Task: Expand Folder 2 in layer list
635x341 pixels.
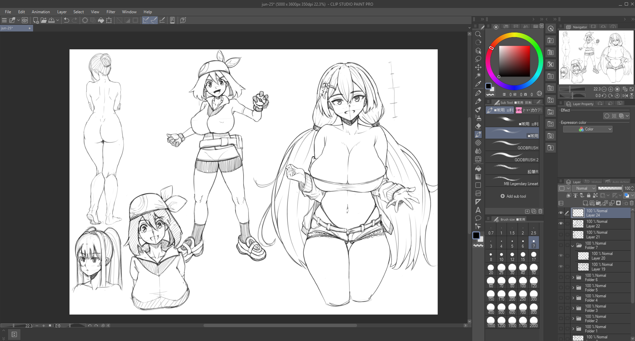Action: [x=573, y=318]
